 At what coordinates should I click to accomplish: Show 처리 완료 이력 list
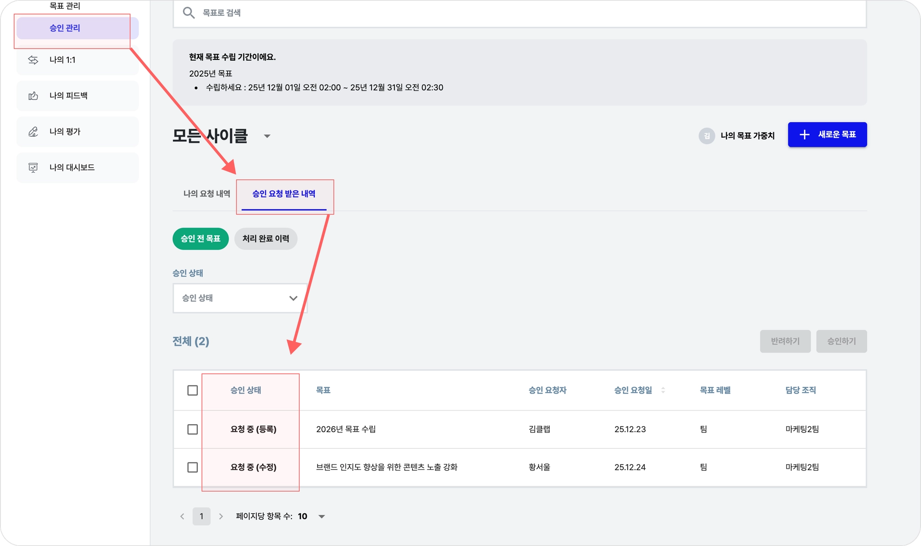[x=265, y=239]
